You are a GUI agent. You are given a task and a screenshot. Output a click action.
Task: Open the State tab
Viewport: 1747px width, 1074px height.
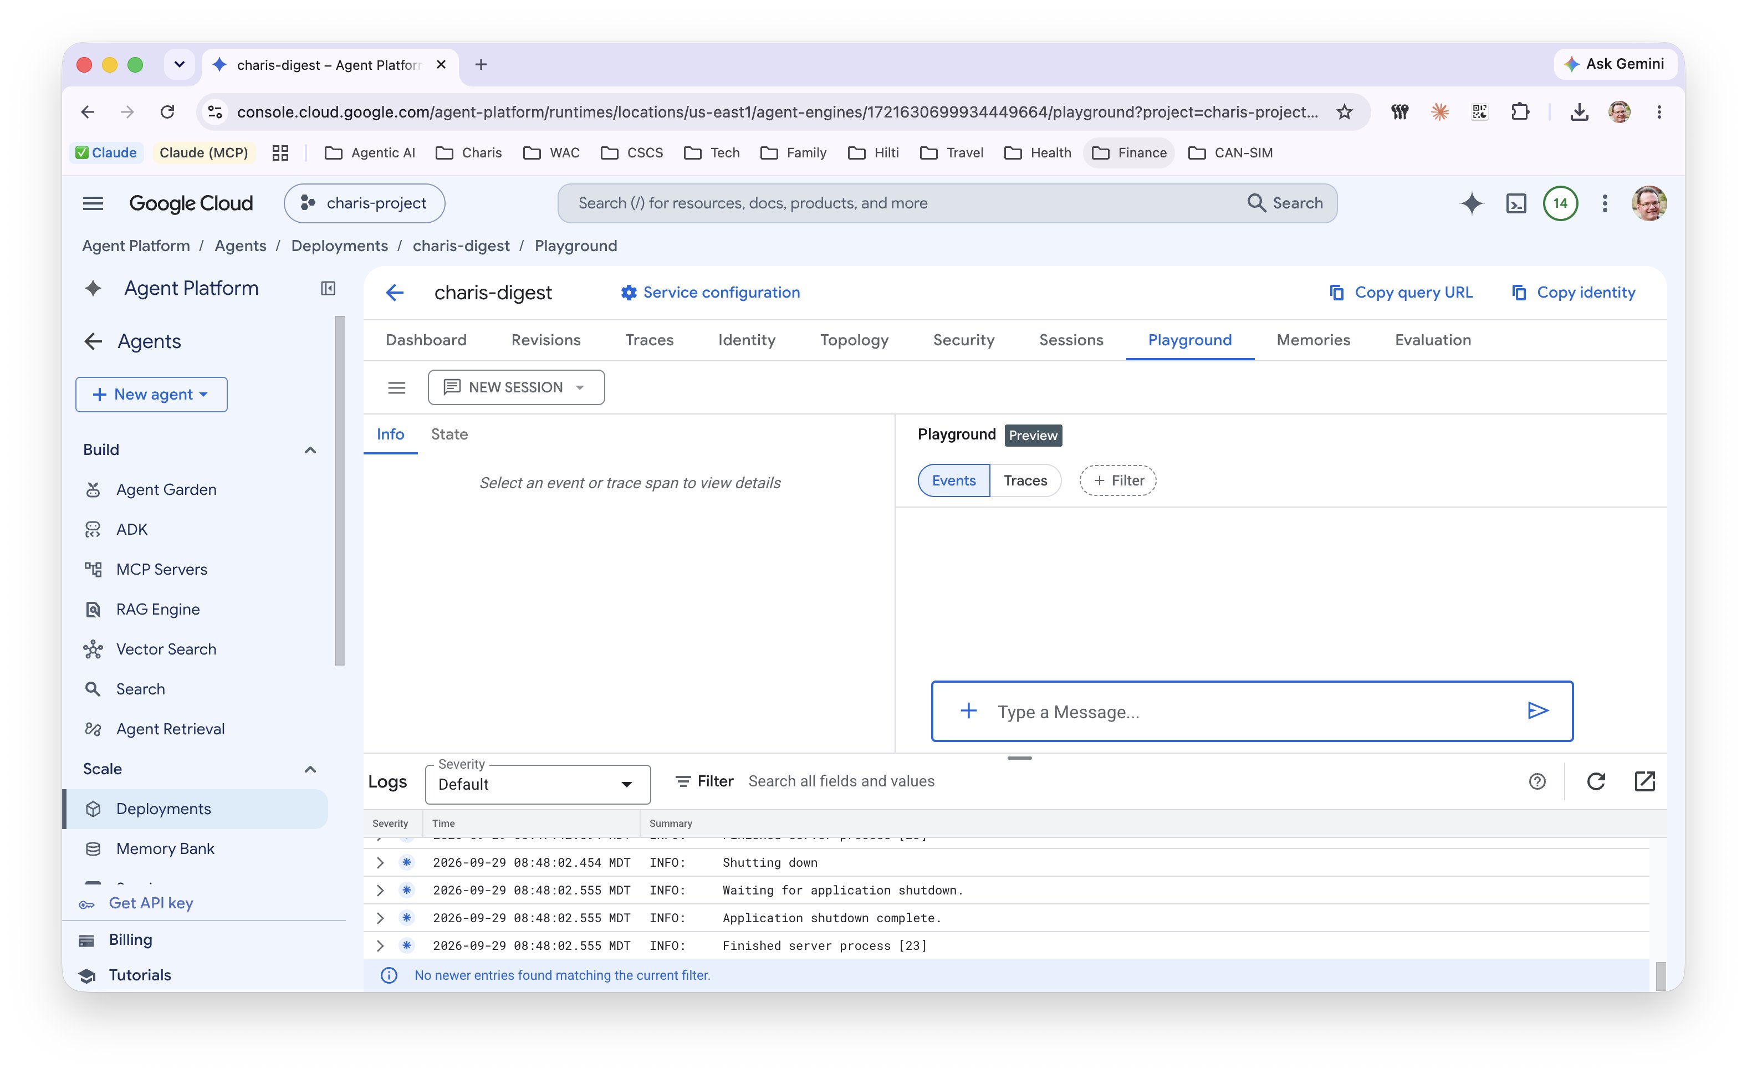[449, 434]
